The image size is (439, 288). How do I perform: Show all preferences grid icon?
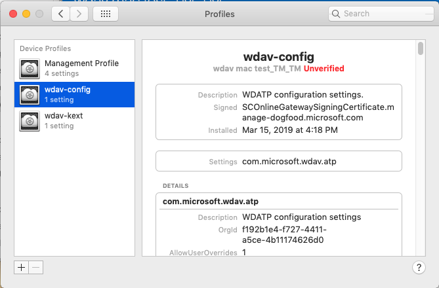106,14
